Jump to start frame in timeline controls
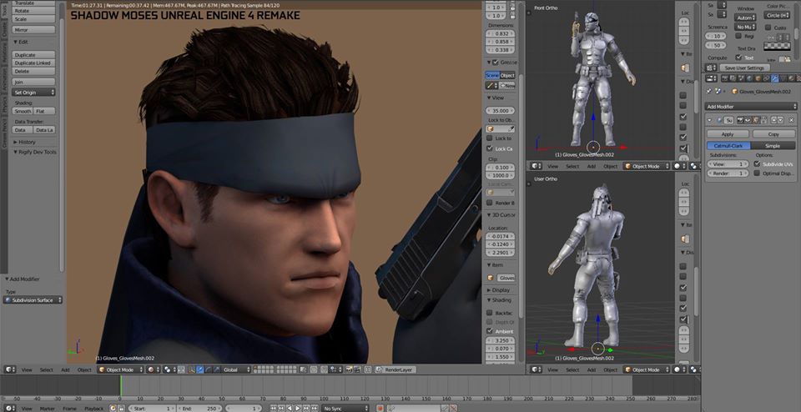Image resolution: width=801 pixels, height=412 pixels. [274, 409]
